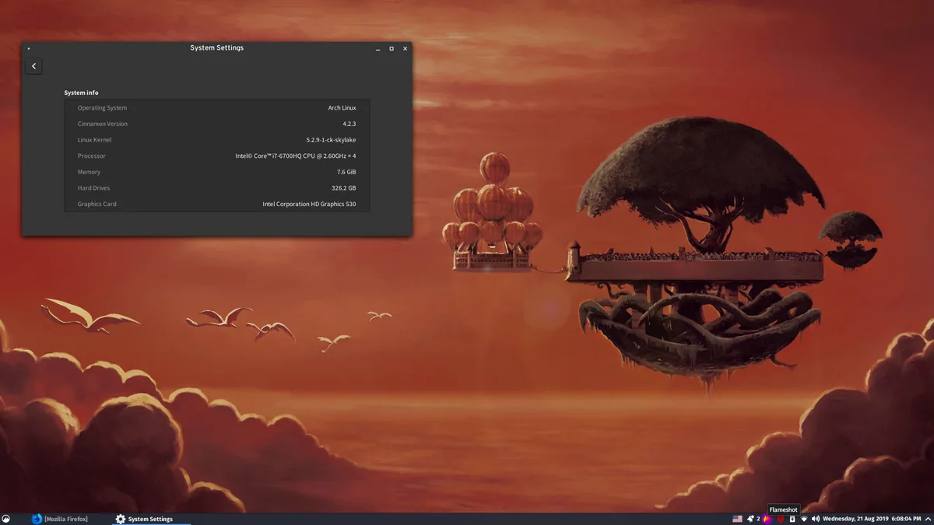
Task: Click the 'Hard Drives' row label
Action: click(x=93, y=188)
